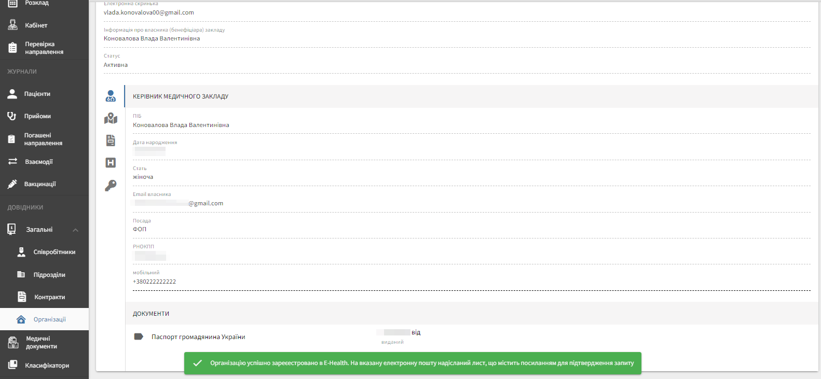Open Медичні документи section
The width and height of the screenshot is (821, 379).
click(41, 342)
